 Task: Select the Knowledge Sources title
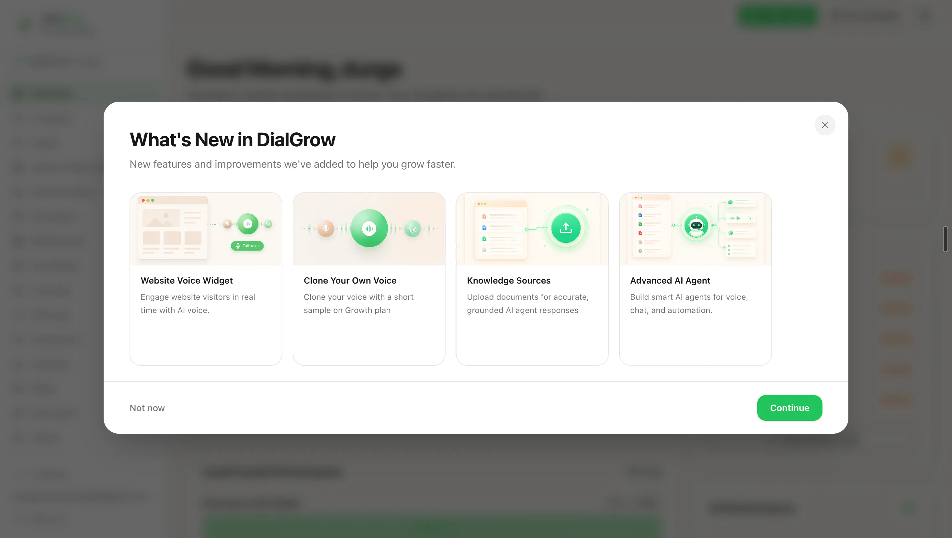pyautogui.click(x=508, y=280)
